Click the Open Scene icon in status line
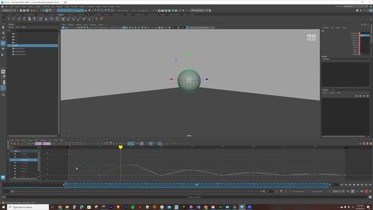This screenshot has width=373, height=210. pyautogui.click(x=24, y=10)
